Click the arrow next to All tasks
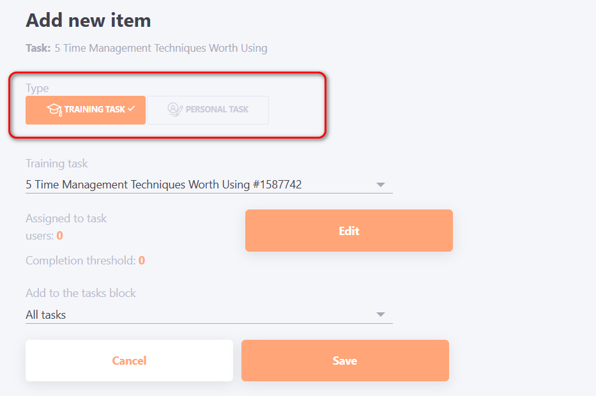Screen dimensions: 596x396 [x=381, y=315]
